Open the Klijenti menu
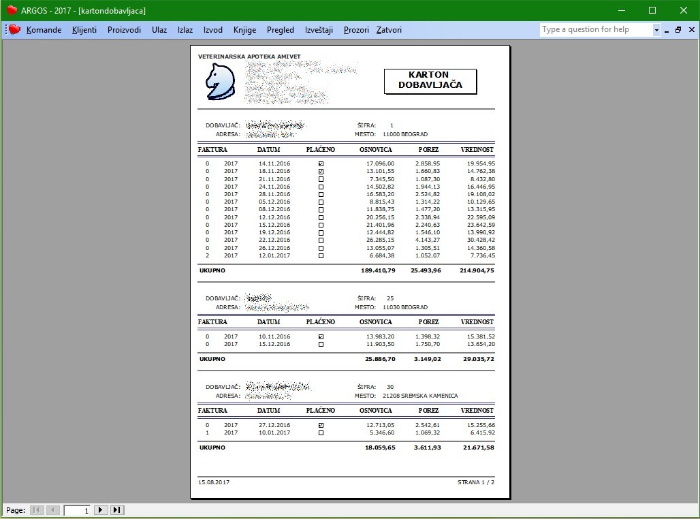This screenshot has width=700, height=519. click(84, 30)
